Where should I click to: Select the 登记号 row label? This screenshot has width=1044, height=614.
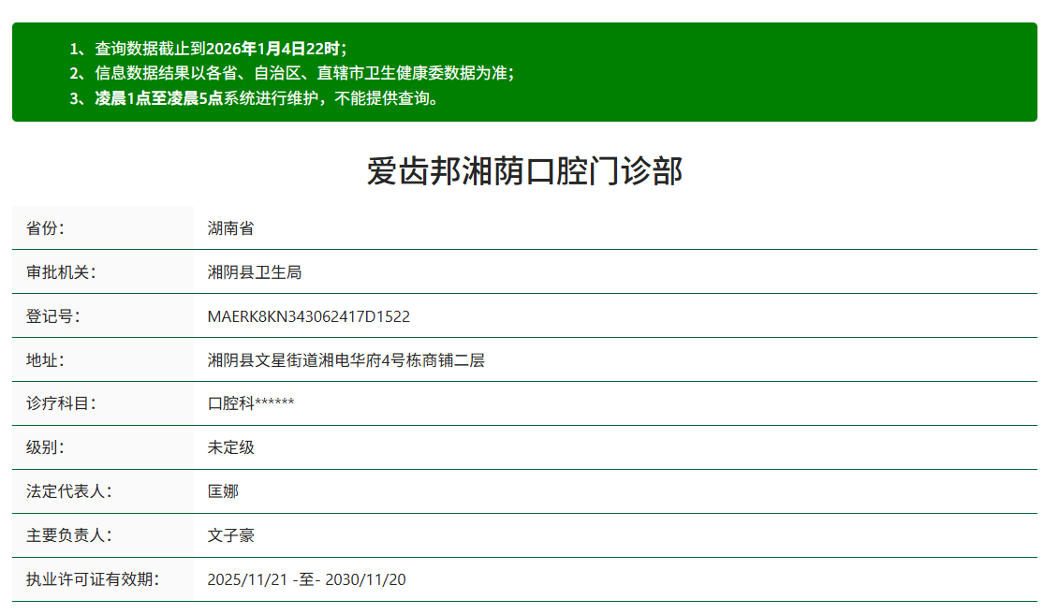pyautogui.click(x=52, y=316)
